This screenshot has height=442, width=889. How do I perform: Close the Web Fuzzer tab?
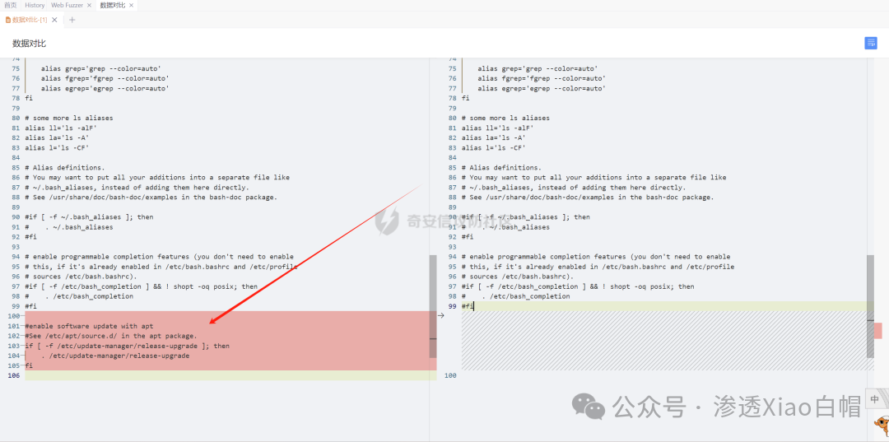pyautogui.click(x=89, y=5)
